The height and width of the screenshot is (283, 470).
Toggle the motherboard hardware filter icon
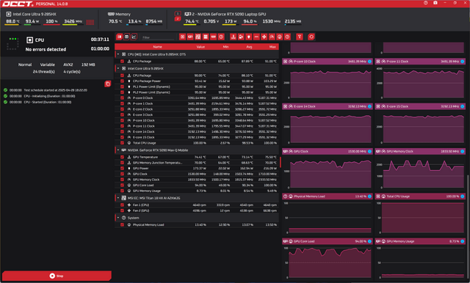click(x=198, y=37)
